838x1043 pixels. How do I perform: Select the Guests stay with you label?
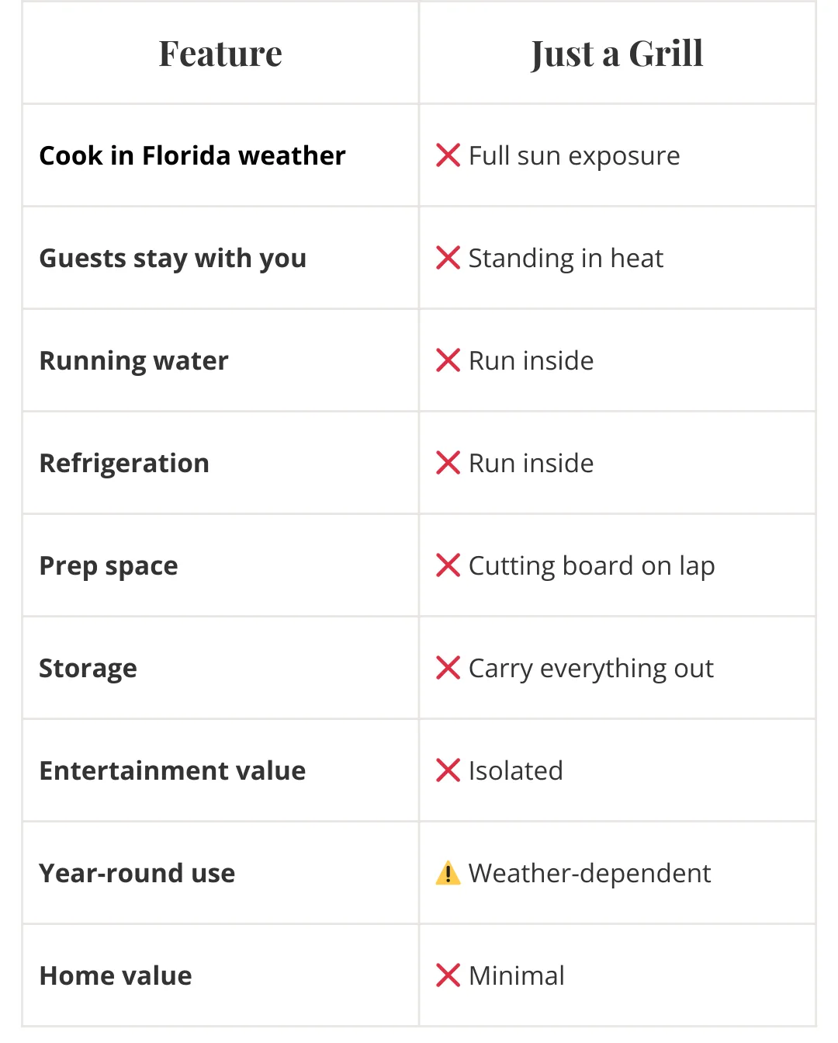[x=173, y=259]
